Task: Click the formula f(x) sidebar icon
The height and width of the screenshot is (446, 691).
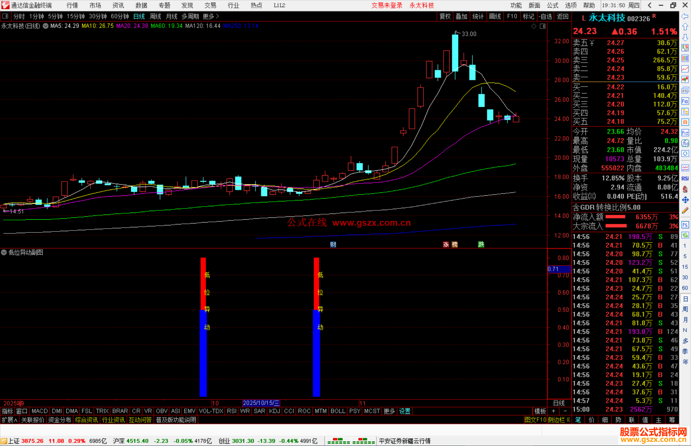Action: pos(685,143)
